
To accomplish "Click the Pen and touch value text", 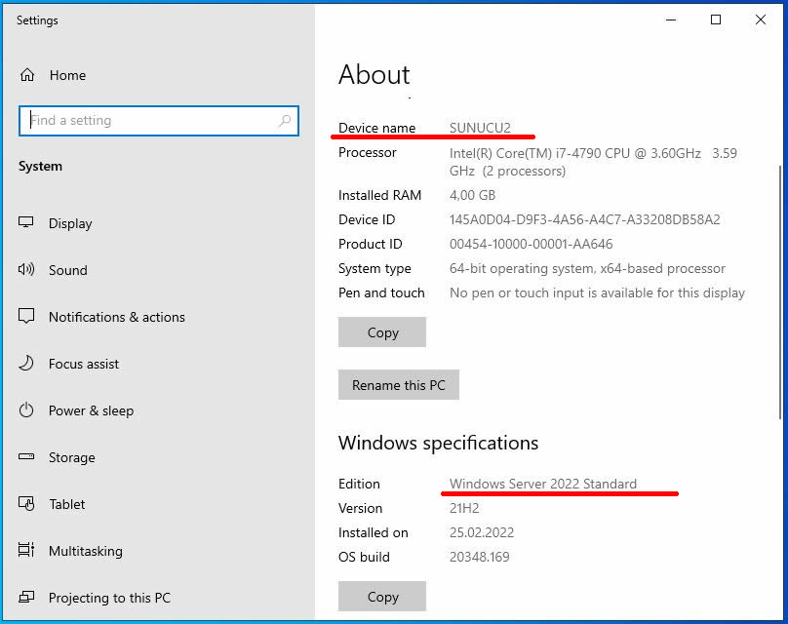I will click(x=597, y=292).
